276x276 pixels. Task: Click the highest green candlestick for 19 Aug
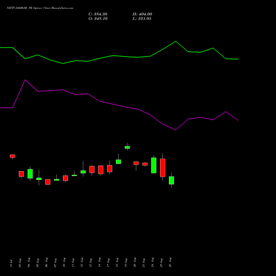pyautogui.click(x=128, y=147)
